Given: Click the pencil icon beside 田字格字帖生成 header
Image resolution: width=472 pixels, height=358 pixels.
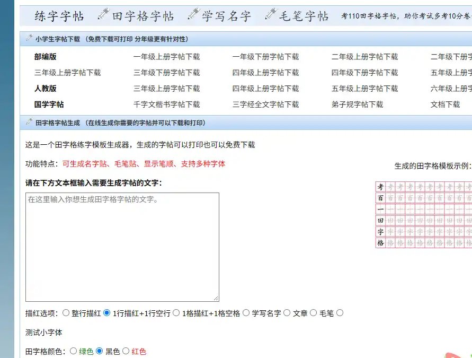Looking at the screenshot, I should pos(29,122).
